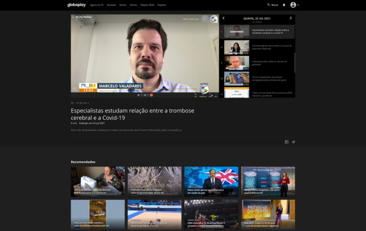
Task: Open the recommended video about congealed rain forecast
Action: click(x=268, y=181)
